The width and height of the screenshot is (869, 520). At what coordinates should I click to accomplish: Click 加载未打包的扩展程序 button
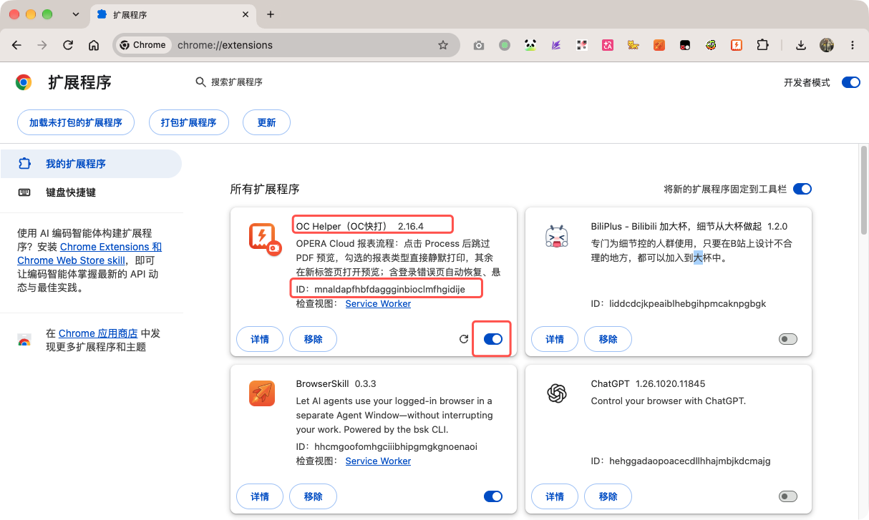76,122
